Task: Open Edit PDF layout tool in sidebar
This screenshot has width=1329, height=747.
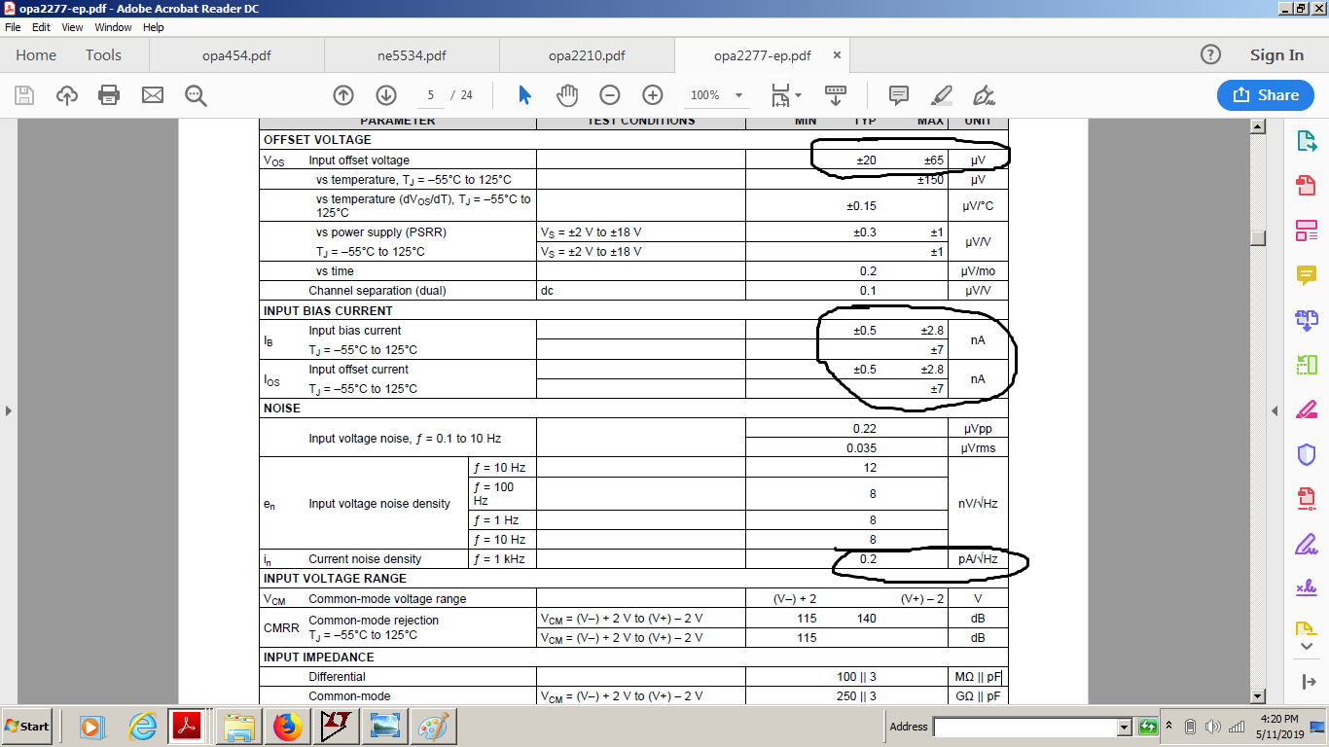Action: coord(1307,231)
